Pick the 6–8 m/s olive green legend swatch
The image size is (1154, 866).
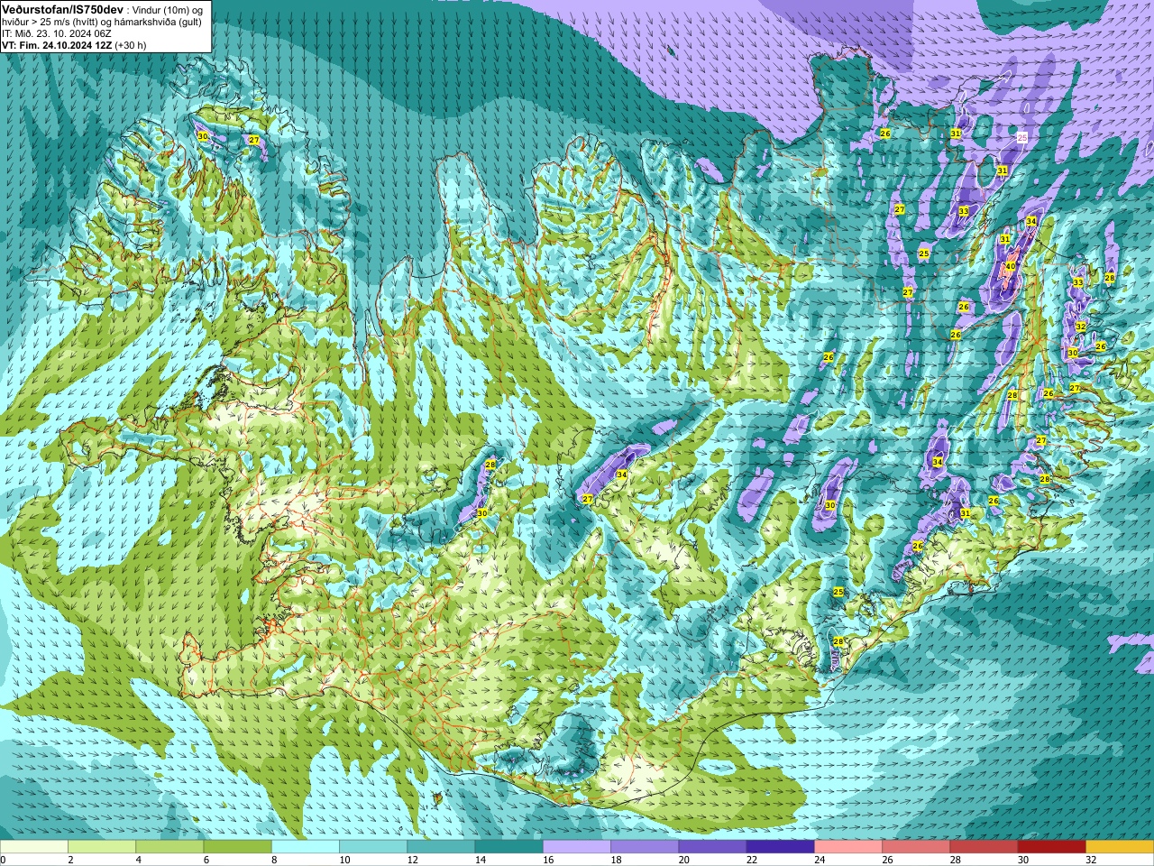(238, 846)
